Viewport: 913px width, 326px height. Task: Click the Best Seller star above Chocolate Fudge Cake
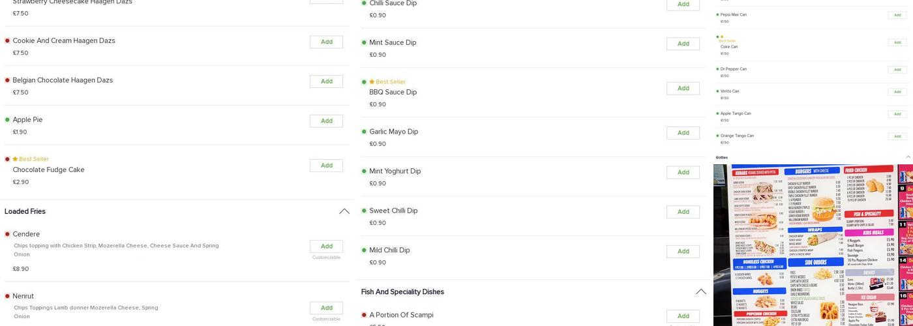click(x=15, y=159)
